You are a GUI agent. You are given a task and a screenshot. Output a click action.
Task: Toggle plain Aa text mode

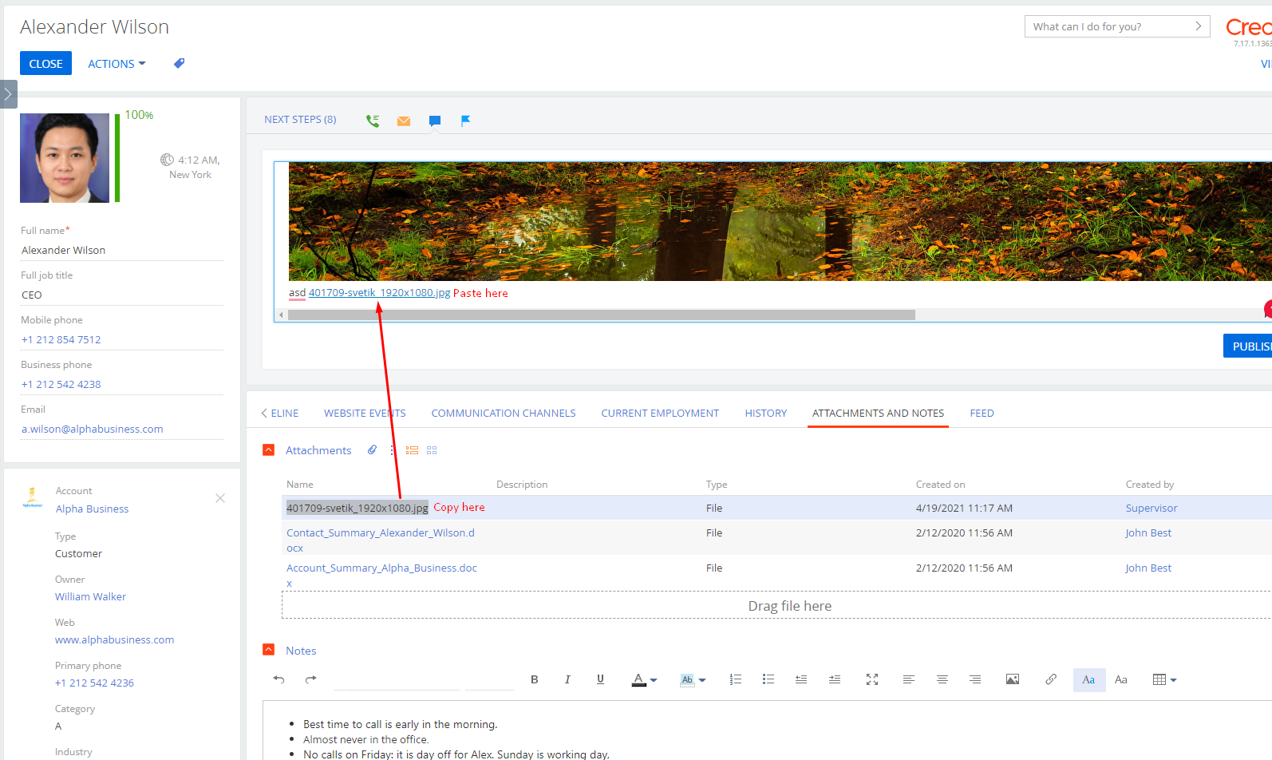pos(1121,680)
